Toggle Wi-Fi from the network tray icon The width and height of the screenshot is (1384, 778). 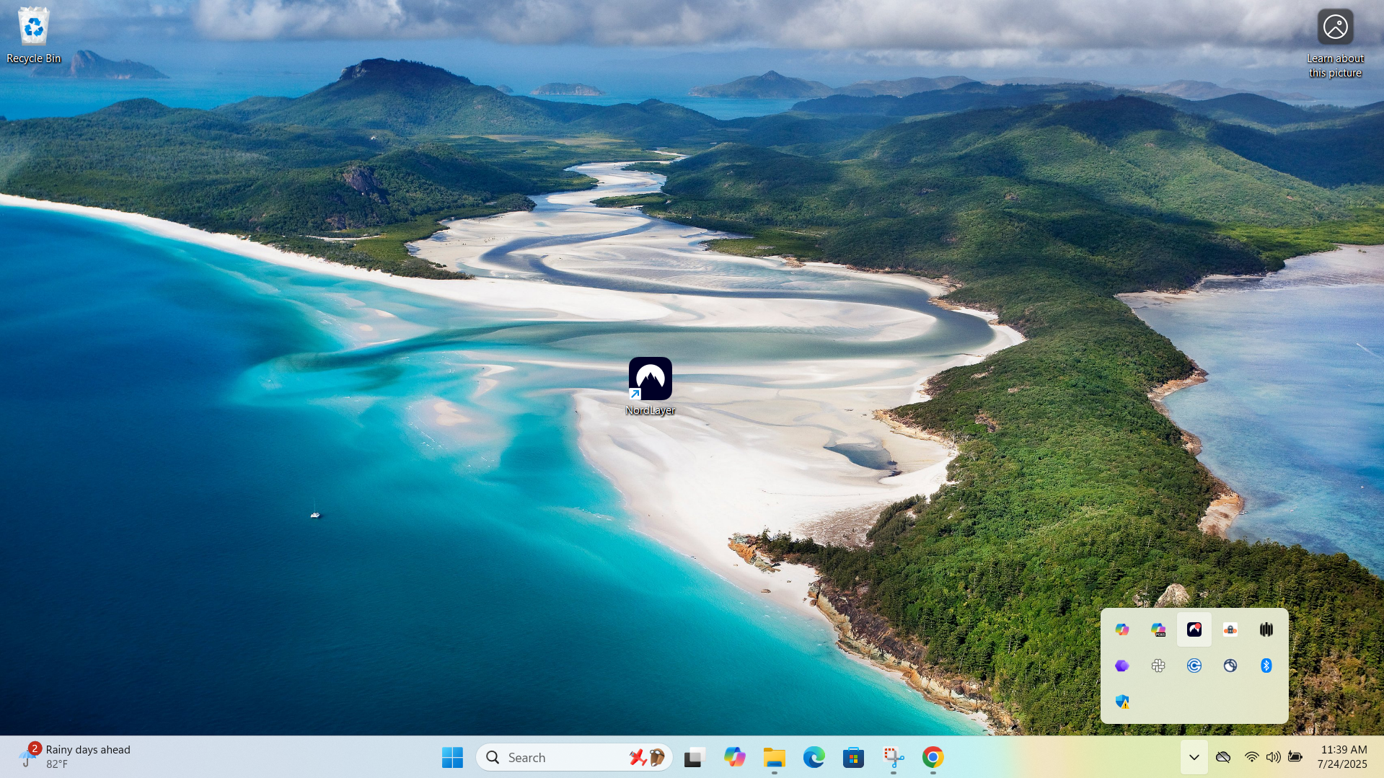(1251, 757)
